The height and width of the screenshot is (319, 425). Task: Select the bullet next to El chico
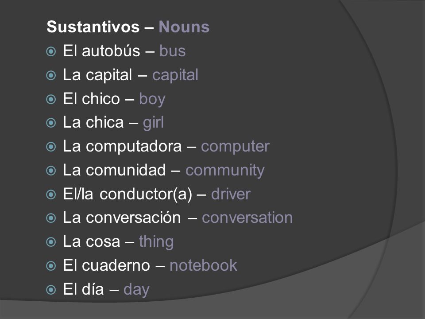(51, 99)
